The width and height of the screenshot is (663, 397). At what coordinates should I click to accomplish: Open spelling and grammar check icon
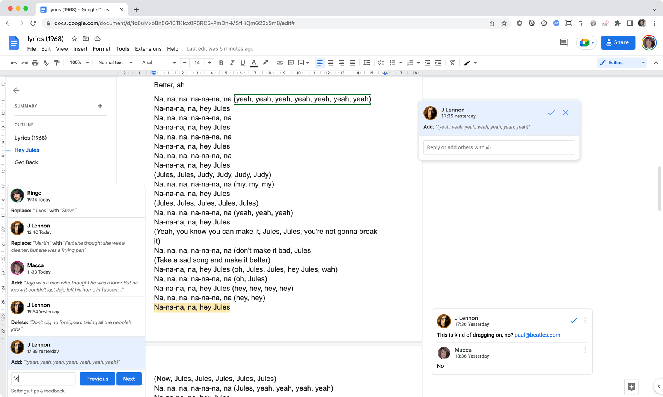tap(46, 63)
